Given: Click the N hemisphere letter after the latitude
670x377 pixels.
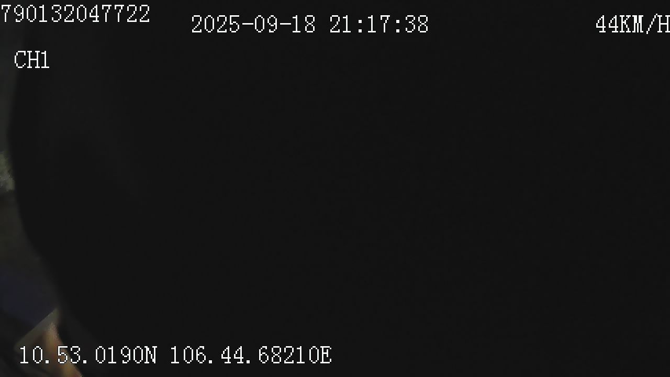Looking at the screenshot, I should pos(150,355).
